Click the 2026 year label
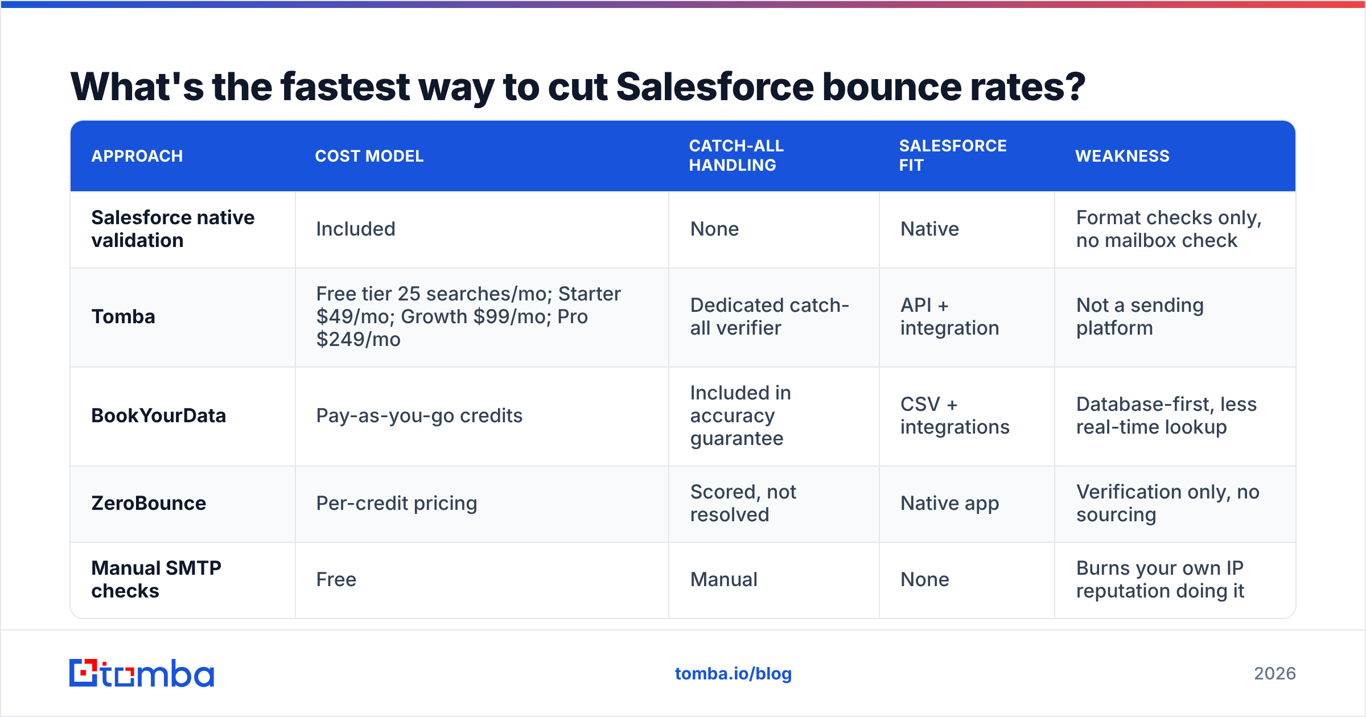1366x717 pixels. (1275, 674)
